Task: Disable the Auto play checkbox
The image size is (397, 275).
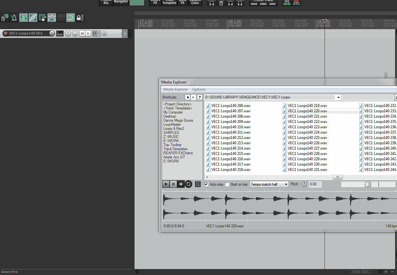Action: point(206,184)
